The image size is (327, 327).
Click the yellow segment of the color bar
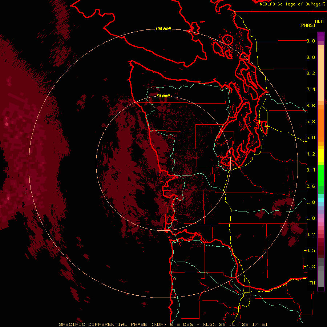321,156
